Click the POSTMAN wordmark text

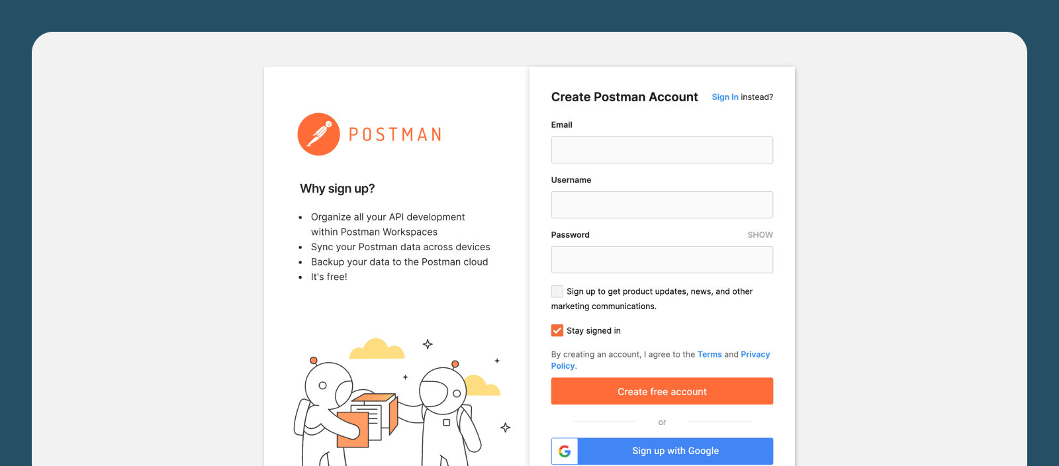(395, 135)
